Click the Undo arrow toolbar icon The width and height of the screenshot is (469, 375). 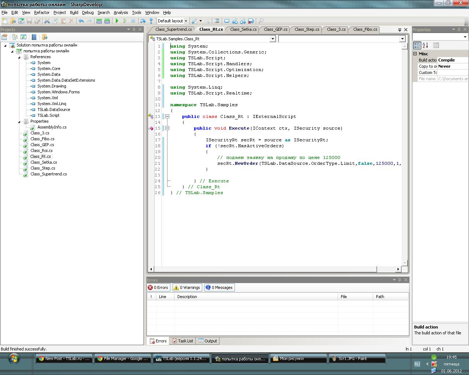(81, 21)
